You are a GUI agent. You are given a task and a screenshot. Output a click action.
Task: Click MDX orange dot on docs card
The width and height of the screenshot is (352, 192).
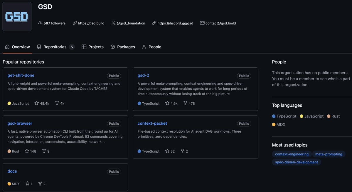pyautogui.click(x=9, y=184)
